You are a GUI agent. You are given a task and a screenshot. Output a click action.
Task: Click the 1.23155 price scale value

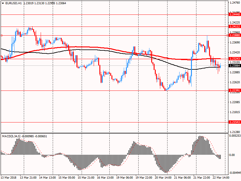click(235, 62)
